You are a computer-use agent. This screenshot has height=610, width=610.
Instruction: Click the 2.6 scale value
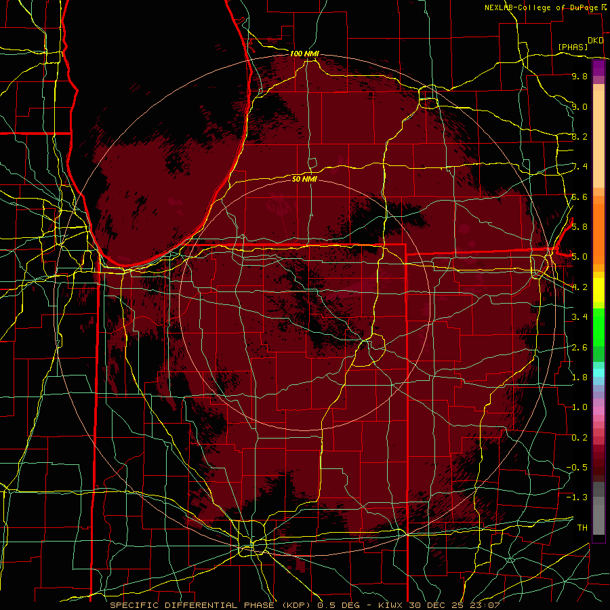[x=579, y=347]
